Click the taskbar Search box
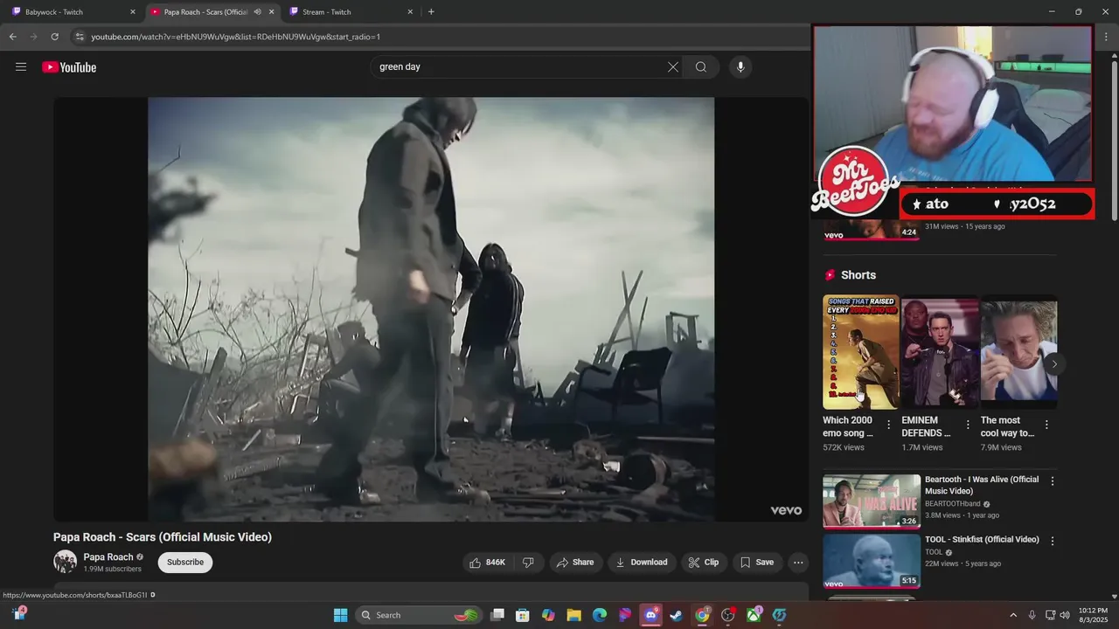The width and height of the screenshot is (1119, 629). click(x=418, y=615)
